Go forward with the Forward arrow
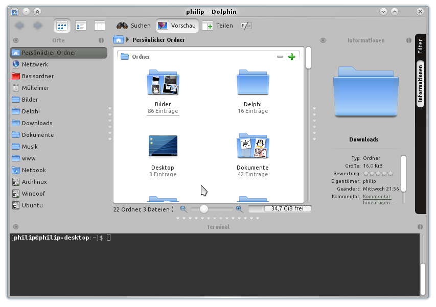This screenshot has width=436, height=307. pyautogui.click(x=37, y=26)
